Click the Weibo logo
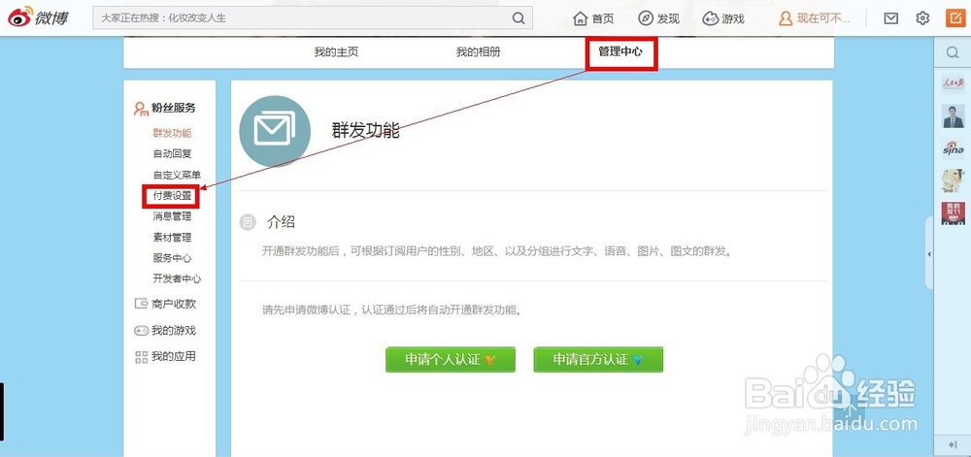Viewport: 971px width, 457px height. tap(39, 17)
